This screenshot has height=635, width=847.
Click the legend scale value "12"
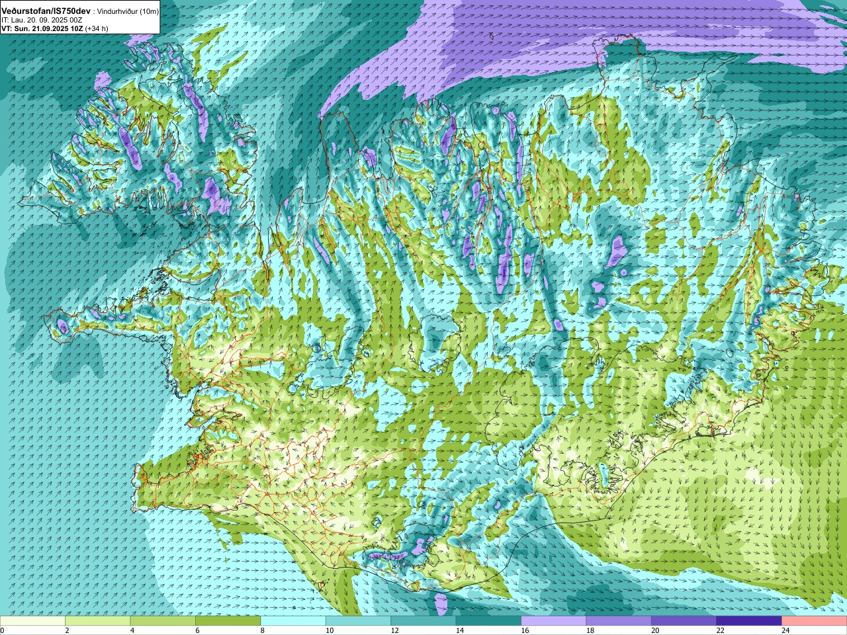pyautogui.click(x=394, y=630)
